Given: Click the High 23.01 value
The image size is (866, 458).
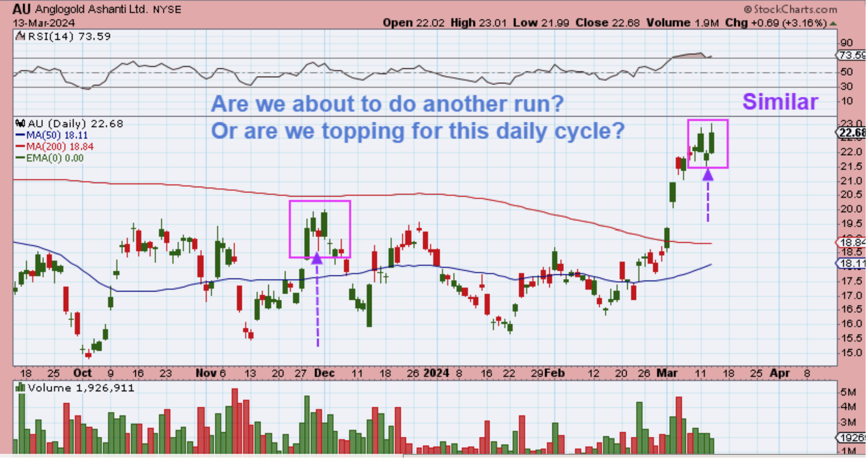Looking at the screenshot, I should coord(478,23).
